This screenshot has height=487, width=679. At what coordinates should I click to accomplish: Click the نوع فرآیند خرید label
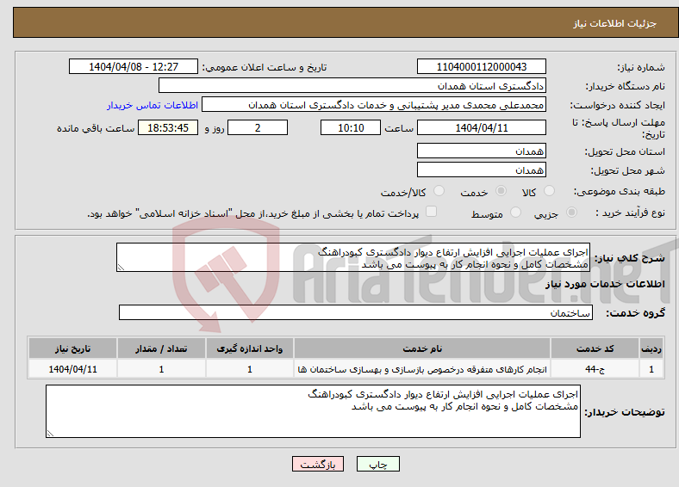tap(630, 213)
